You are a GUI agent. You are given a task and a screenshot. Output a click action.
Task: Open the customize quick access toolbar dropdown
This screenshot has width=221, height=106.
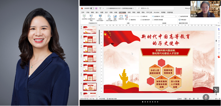click(103, 8)
